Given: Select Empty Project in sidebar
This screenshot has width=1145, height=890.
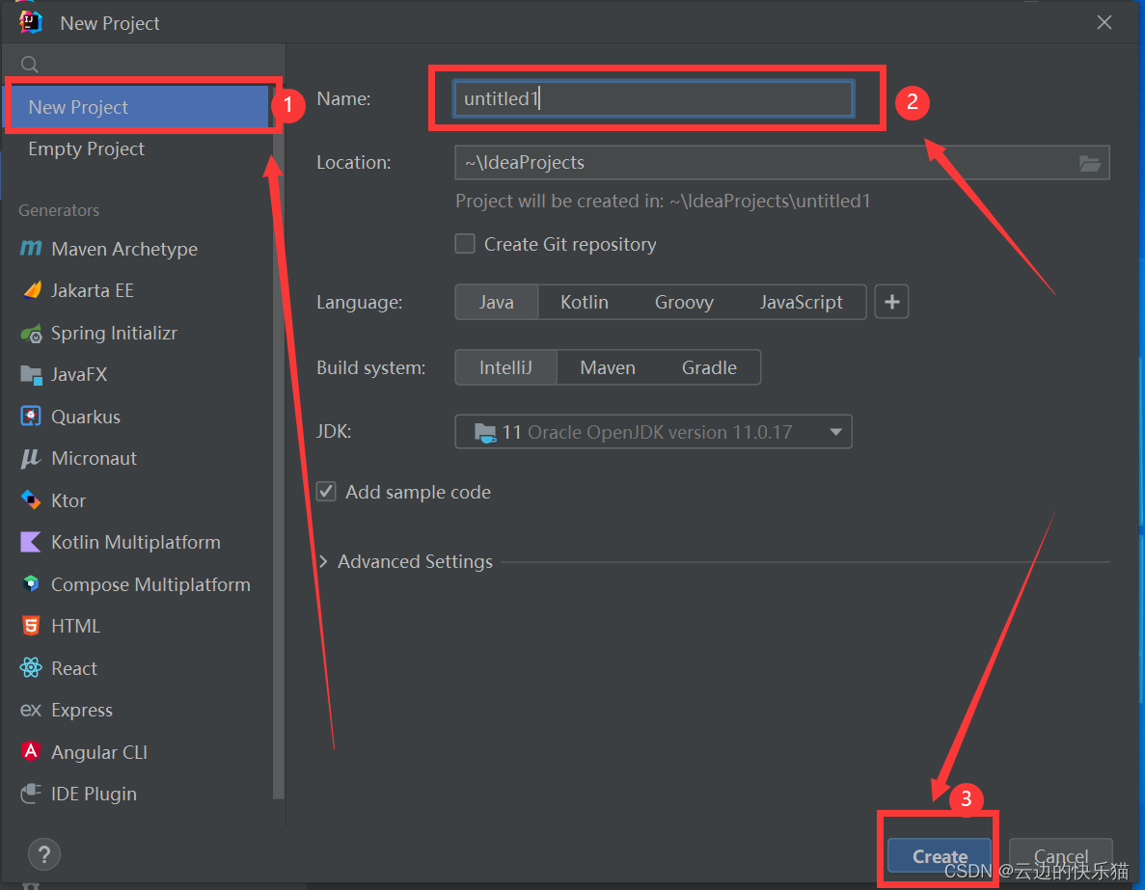Looking at the screenshot, I should [x=86, y=148].
